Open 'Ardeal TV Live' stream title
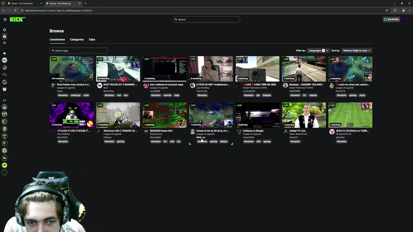 pos(297,131)
